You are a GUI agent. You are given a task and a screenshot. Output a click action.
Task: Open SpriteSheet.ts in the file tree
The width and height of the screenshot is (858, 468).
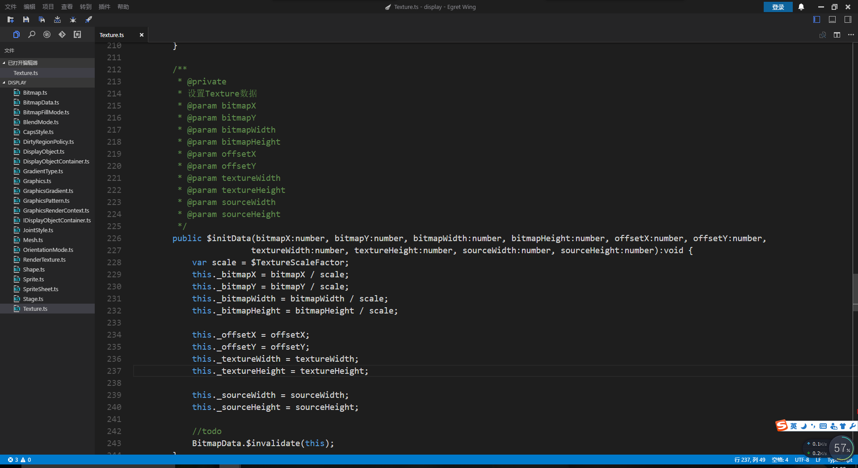(47, 289)
